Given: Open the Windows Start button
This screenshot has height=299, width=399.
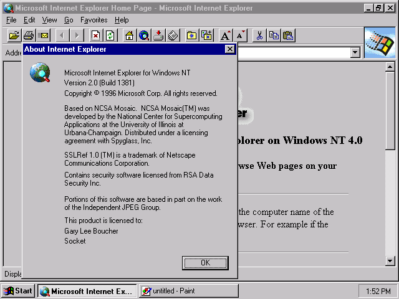Looking at the screenshot, I should (18, 291).
